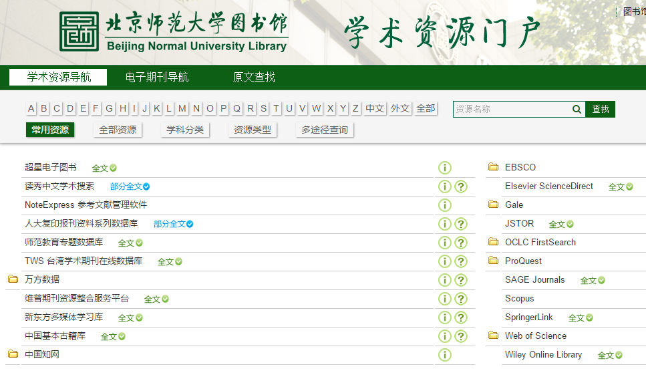Click the 资源名称 search input field
The image size is (646, 389).
tap(511, 109)
